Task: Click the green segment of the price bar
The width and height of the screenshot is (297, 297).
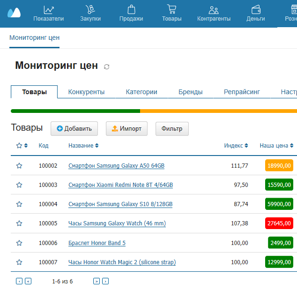Action: (75, 111)
